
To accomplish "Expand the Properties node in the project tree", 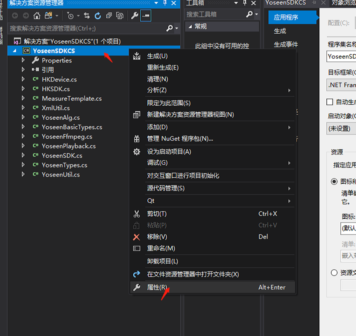I will pyautogui.click(x=23, y=60).
